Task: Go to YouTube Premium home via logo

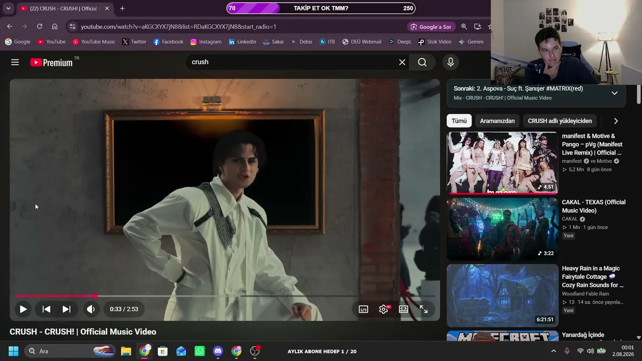Action: 51,62
